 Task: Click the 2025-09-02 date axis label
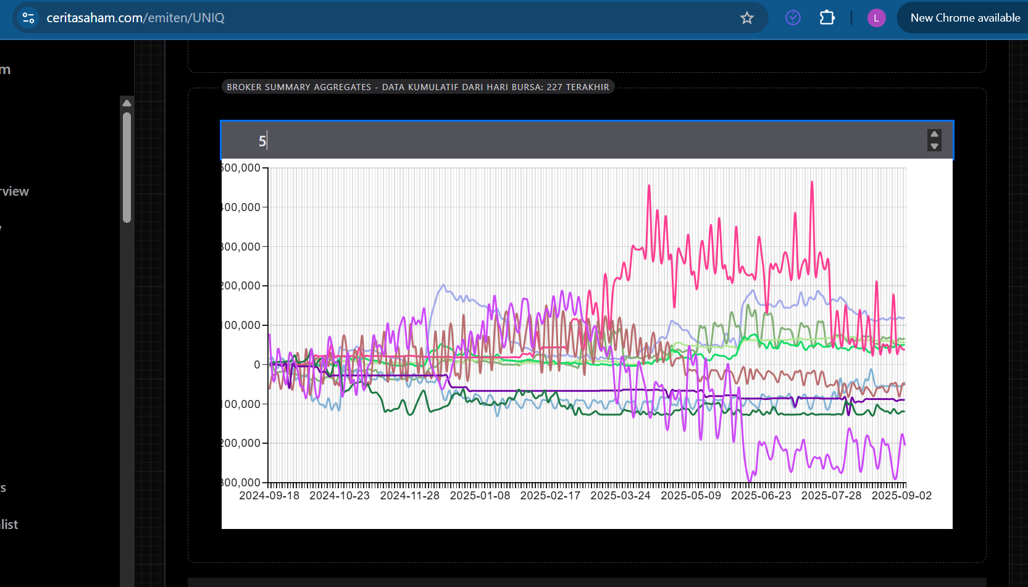click(x=901, y=496)
